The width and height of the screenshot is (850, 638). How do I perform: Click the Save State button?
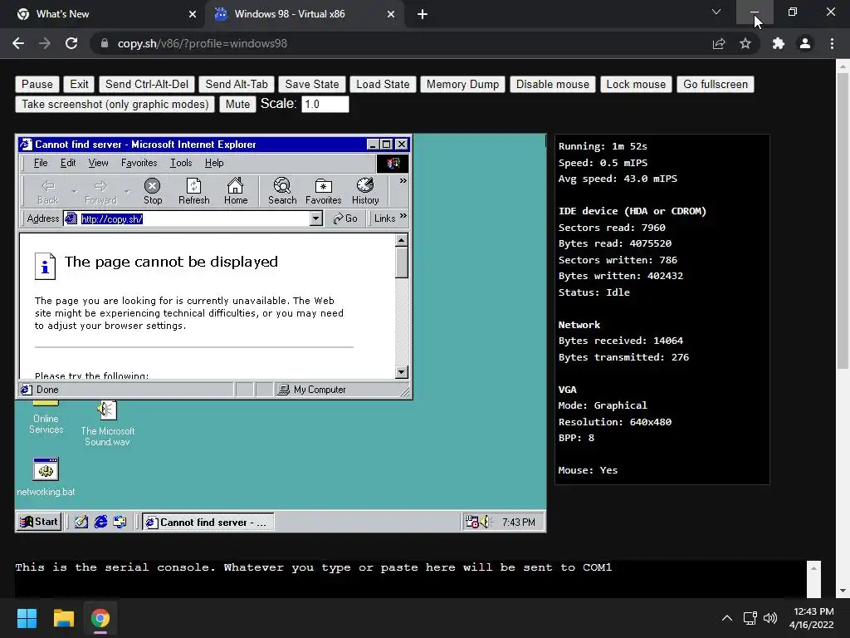pos(312,84)
